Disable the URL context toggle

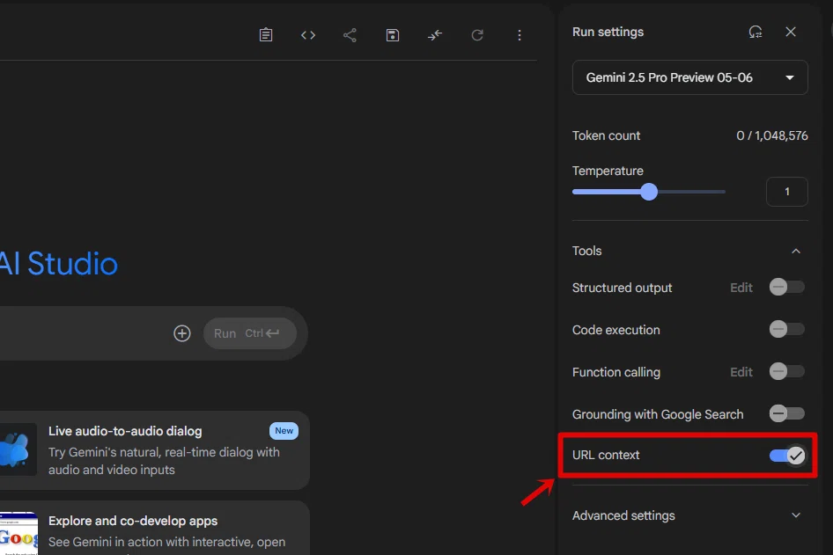pos(787,456)
